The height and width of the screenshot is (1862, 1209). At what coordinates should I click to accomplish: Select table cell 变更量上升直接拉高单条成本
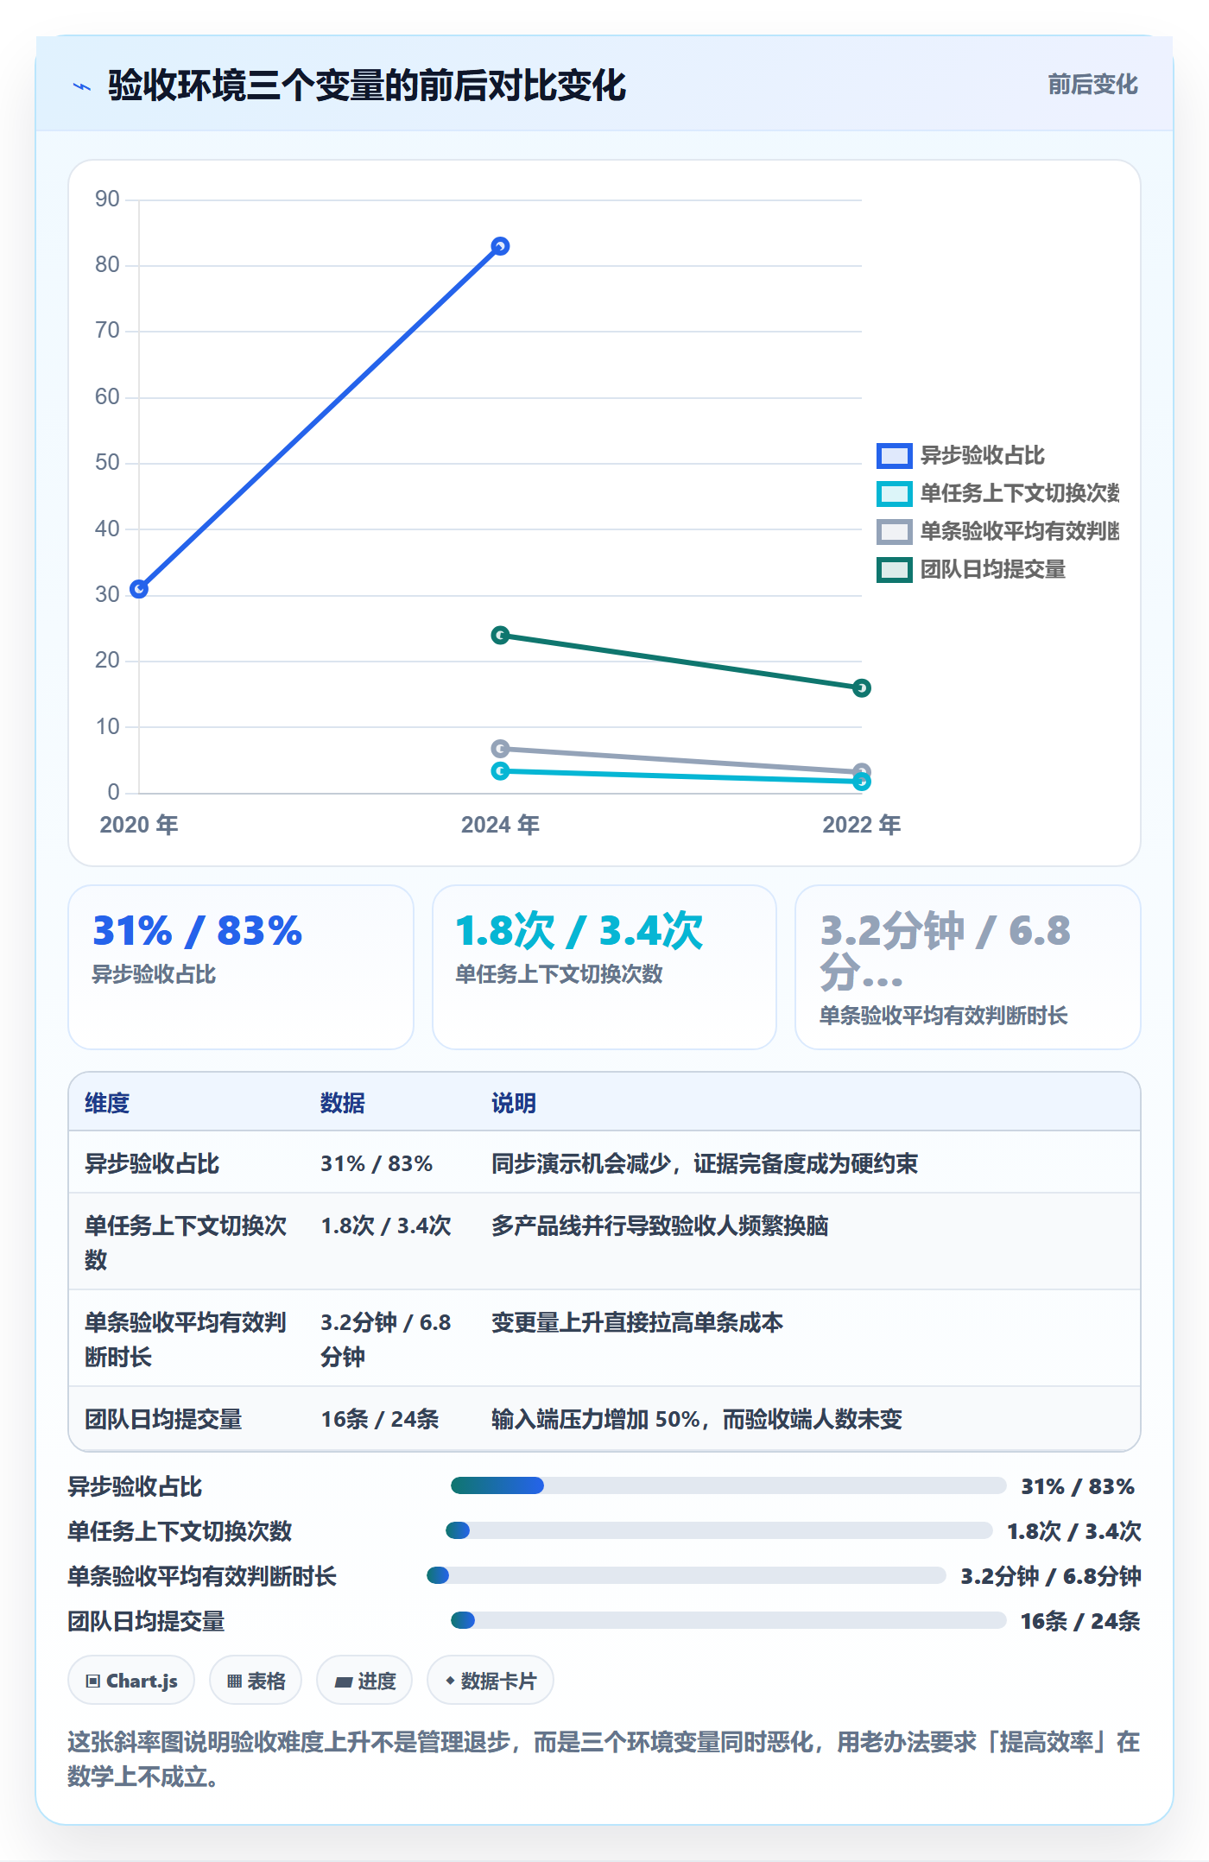coord(637,1322)
